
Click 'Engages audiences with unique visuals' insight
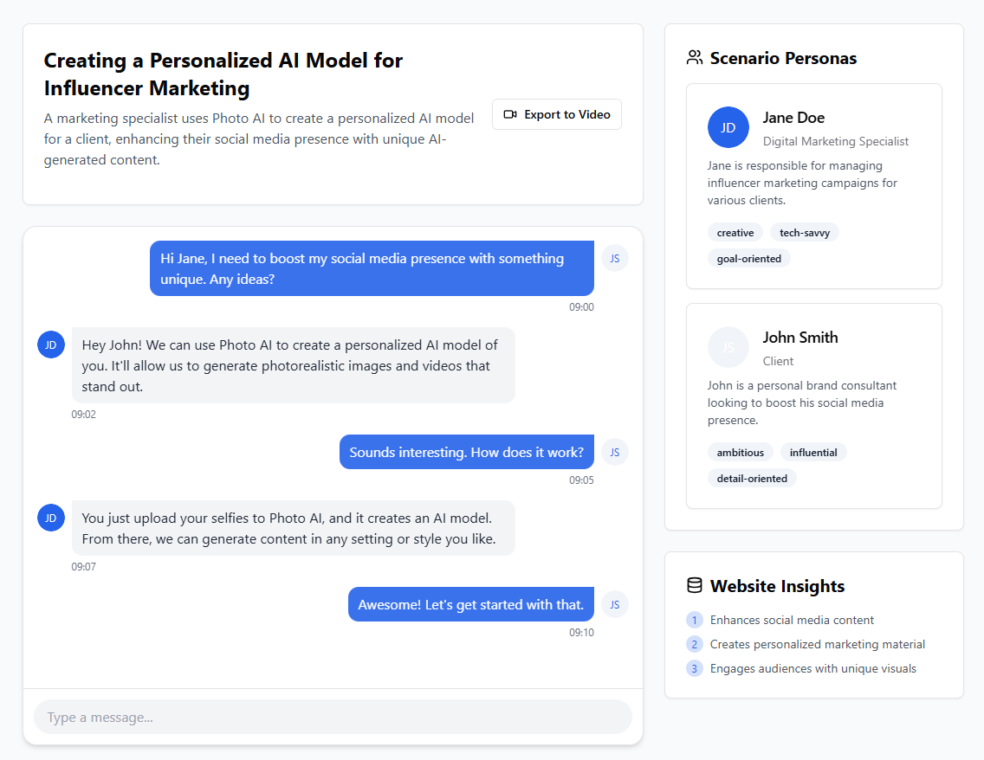(812, 668)
